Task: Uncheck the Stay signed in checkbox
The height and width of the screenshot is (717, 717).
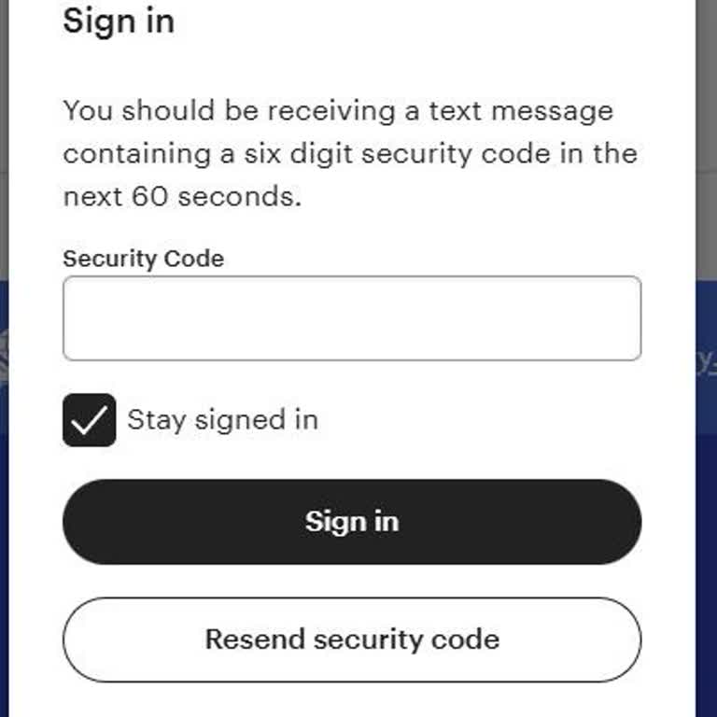Action: tap(90, 420)
